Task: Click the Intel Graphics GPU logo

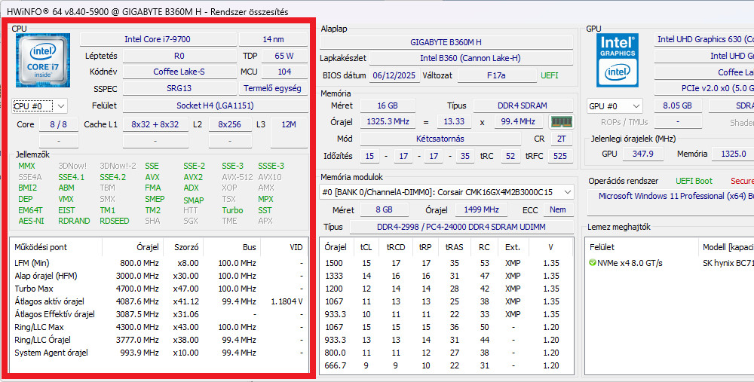Action: 618,59
